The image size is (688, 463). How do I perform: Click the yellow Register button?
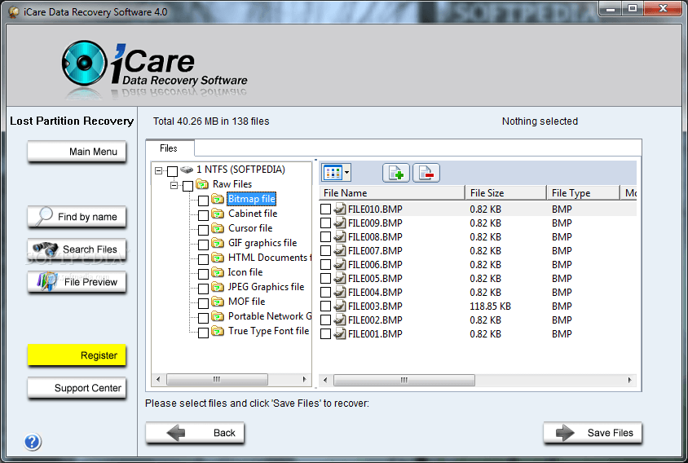[x=77, y=355]
